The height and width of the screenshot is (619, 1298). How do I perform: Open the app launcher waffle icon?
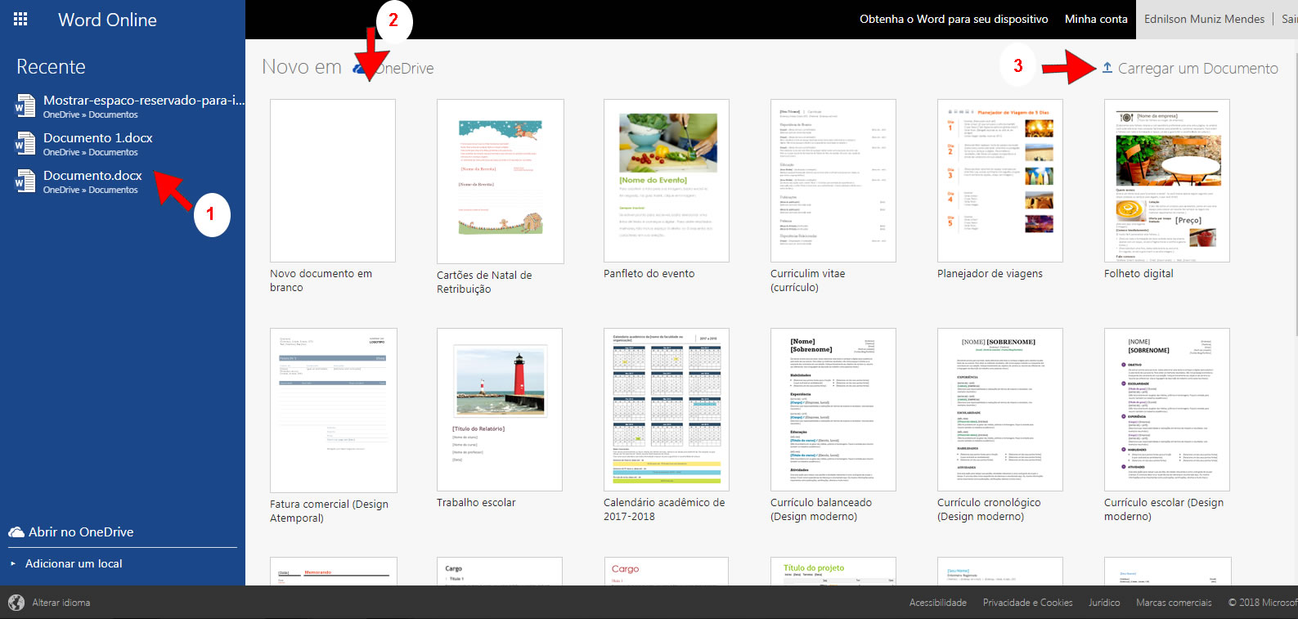20,20
